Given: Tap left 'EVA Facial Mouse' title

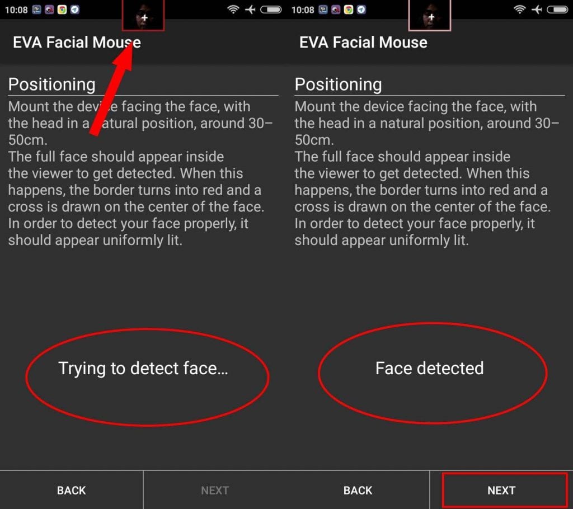Looking at the screenshot, I should point(77,43).
